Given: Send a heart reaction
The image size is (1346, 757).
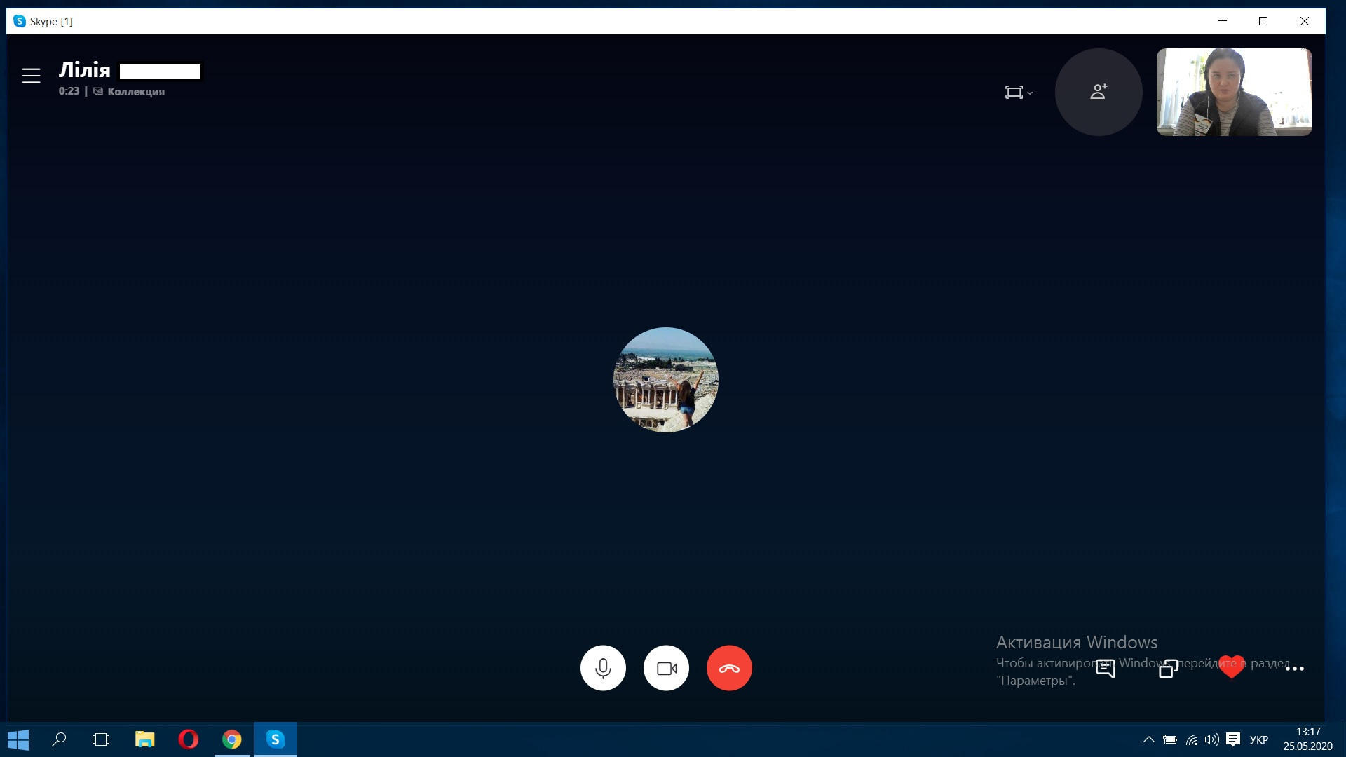Looking at the screenshot, I should (1231, 667).
